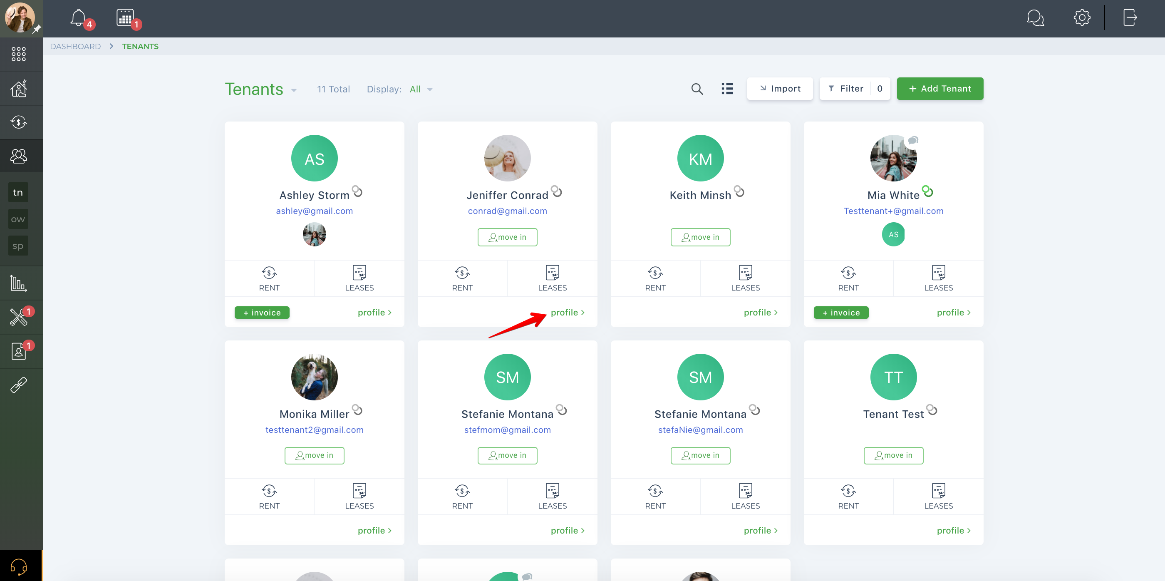The image size is (1165, 581).
Task: Open Mia White's profile
Action: coord(954,312)
